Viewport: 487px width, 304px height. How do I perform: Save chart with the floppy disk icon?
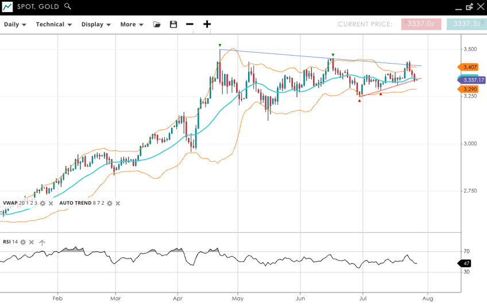pyautogui.click(x=173, y=24)
